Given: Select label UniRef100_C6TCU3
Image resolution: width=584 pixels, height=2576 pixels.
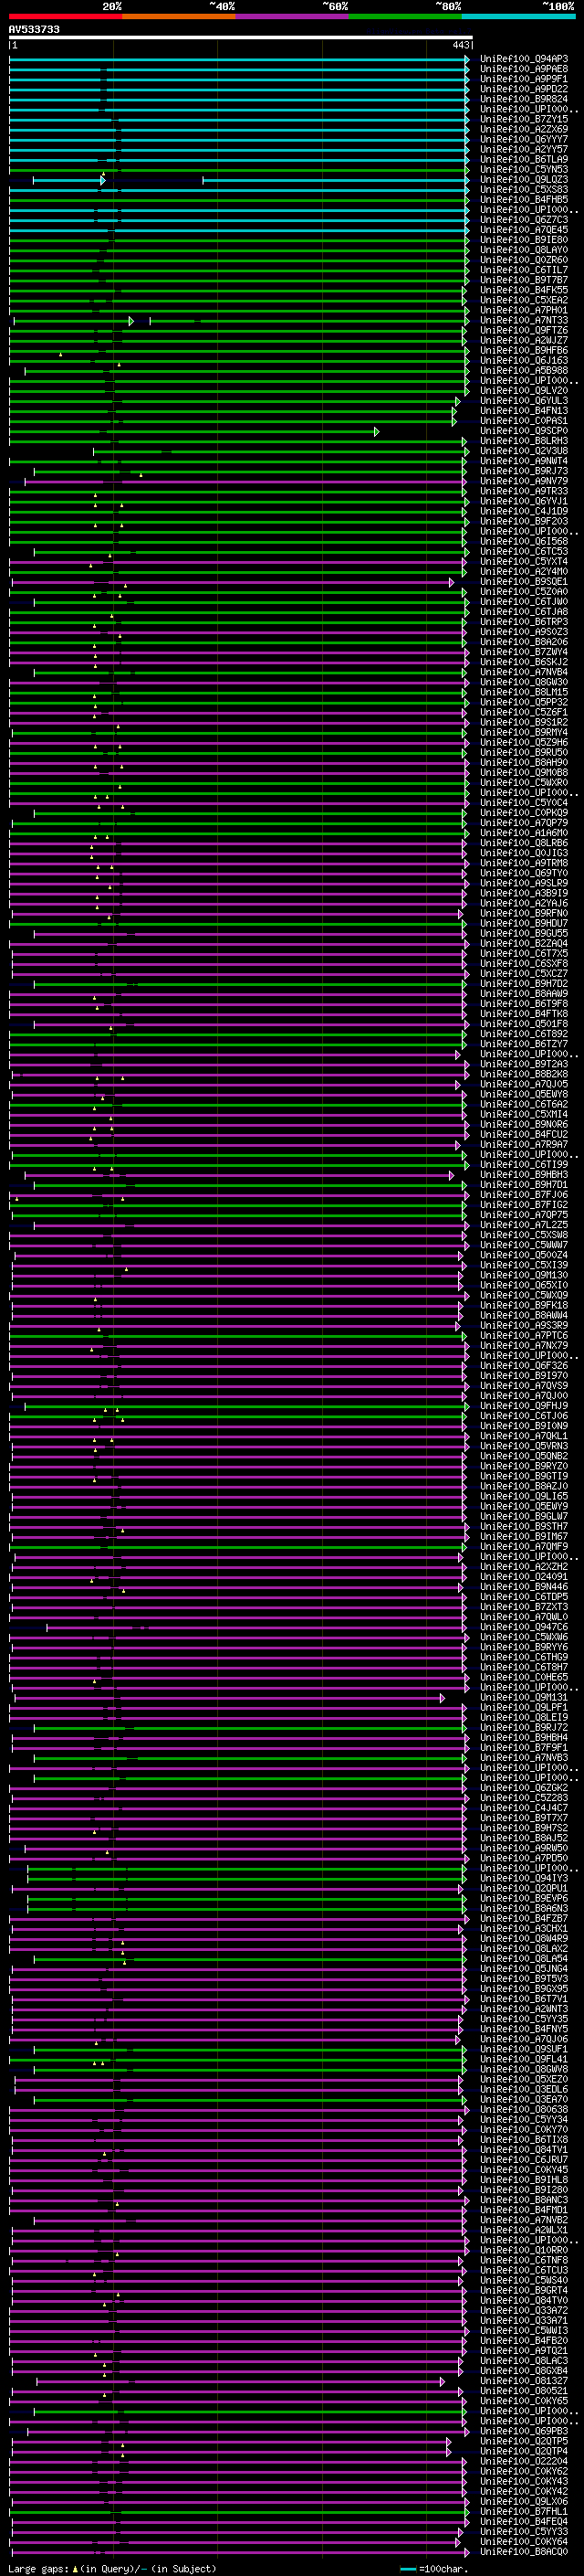Looking at the screenshot, I should click(524, 2269).
